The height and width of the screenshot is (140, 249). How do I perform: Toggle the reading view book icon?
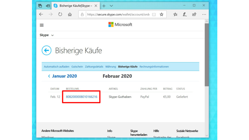tap(154, 14)
